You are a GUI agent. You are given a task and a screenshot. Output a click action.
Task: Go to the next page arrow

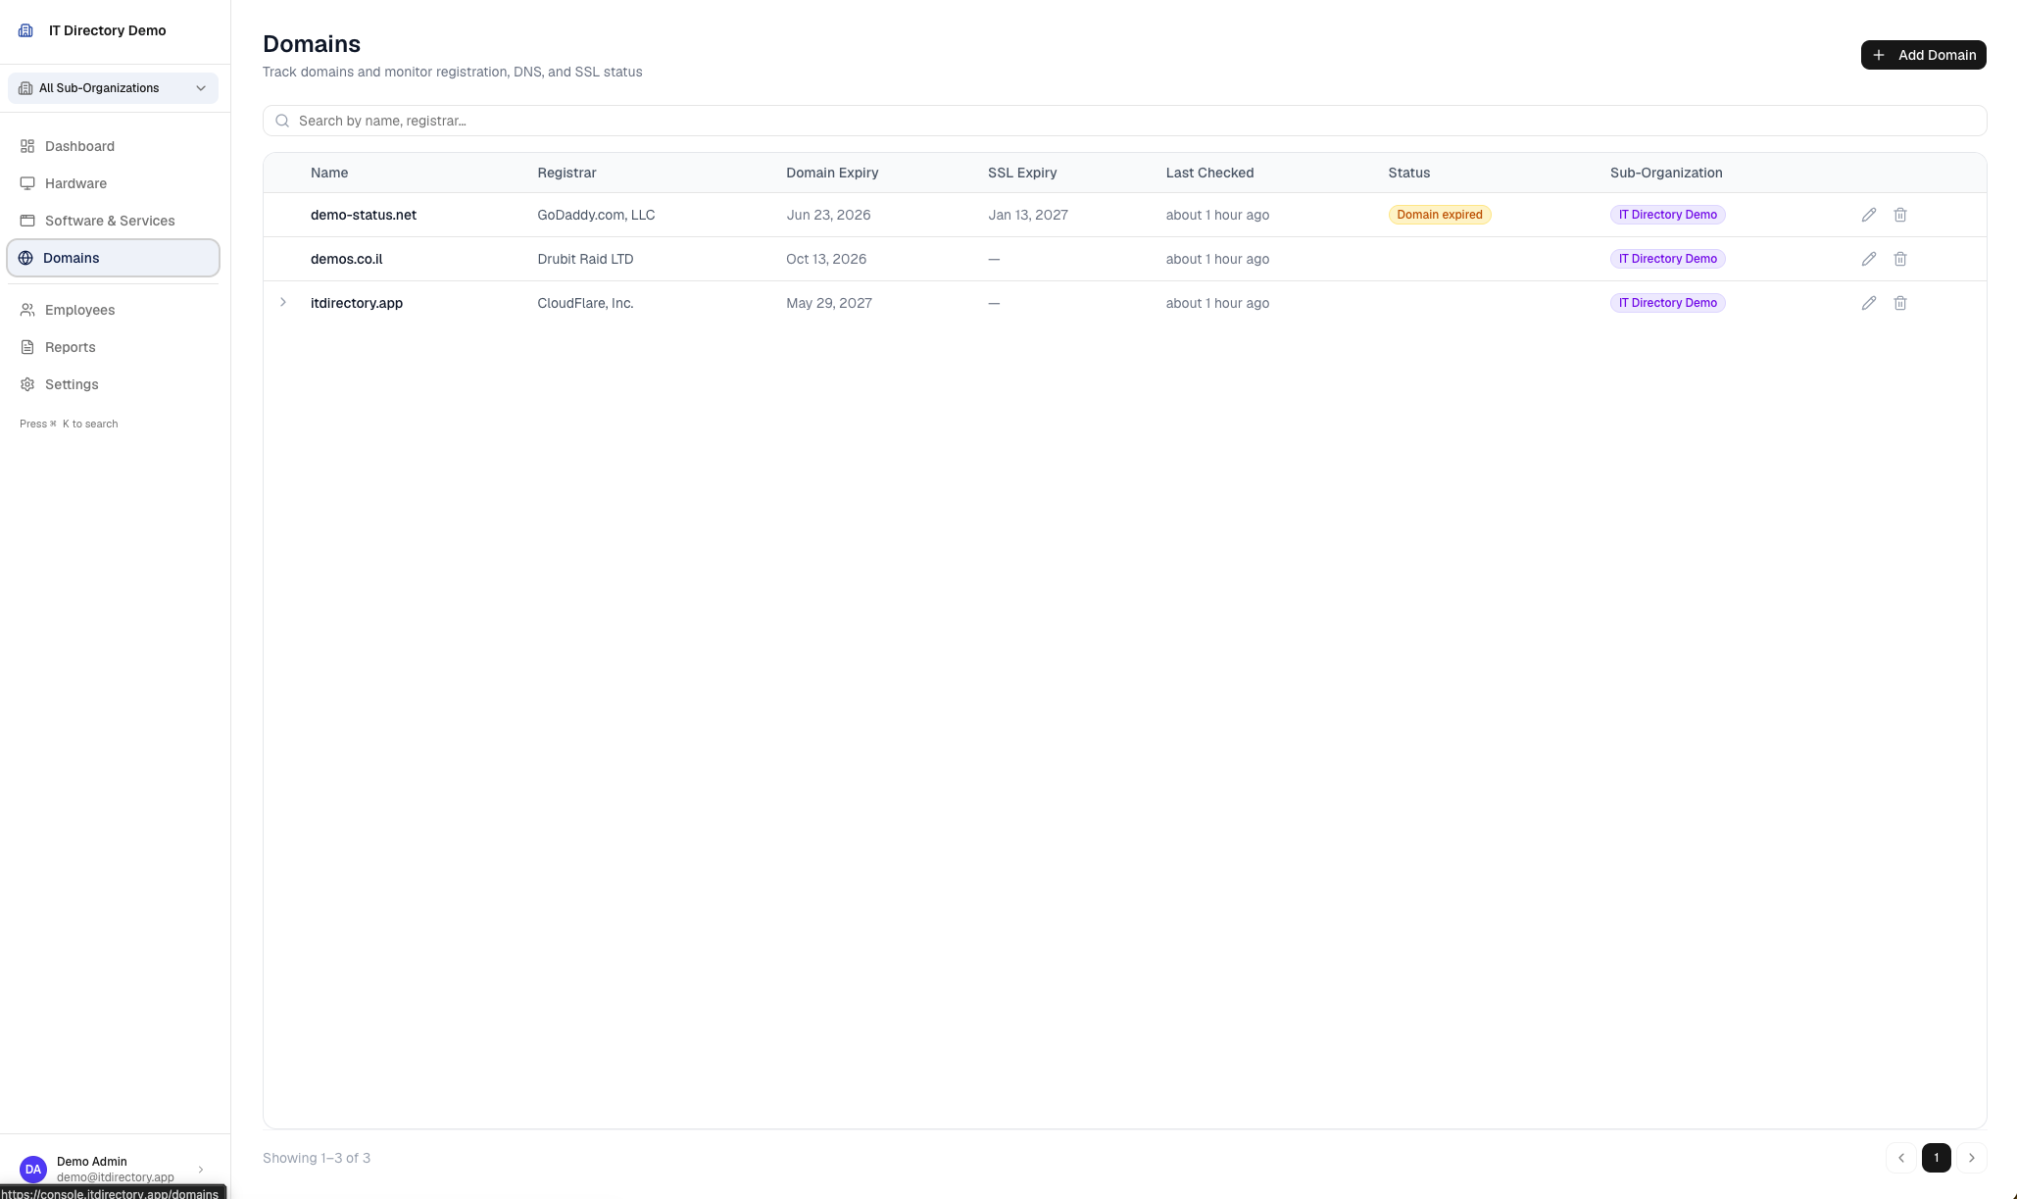coord(1972,1158)
